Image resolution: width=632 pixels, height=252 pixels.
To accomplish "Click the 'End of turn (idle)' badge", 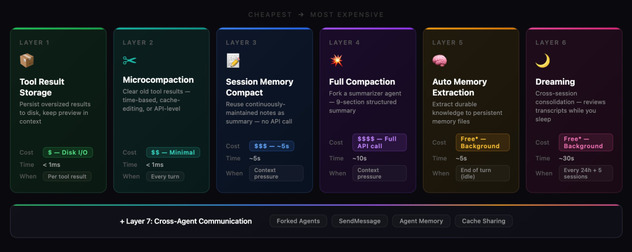I will [x=483, y=173].
